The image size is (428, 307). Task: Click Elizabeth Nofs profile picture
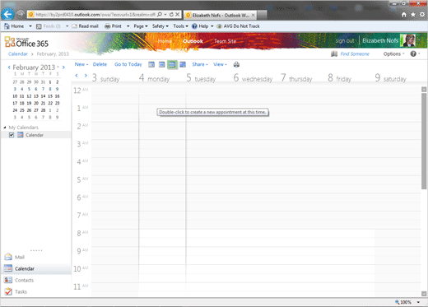(408, 40)
